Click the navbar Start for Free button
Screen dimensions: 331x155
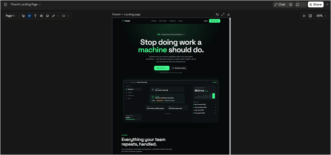pyautogui.click(x=215, y=21)
